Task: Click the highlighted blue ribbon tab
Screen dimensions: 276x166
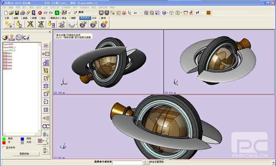Action: [85, 18]
